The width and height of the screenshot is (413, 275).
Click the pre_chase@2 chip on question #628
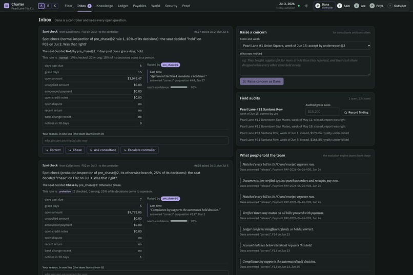tap(171, 199)
